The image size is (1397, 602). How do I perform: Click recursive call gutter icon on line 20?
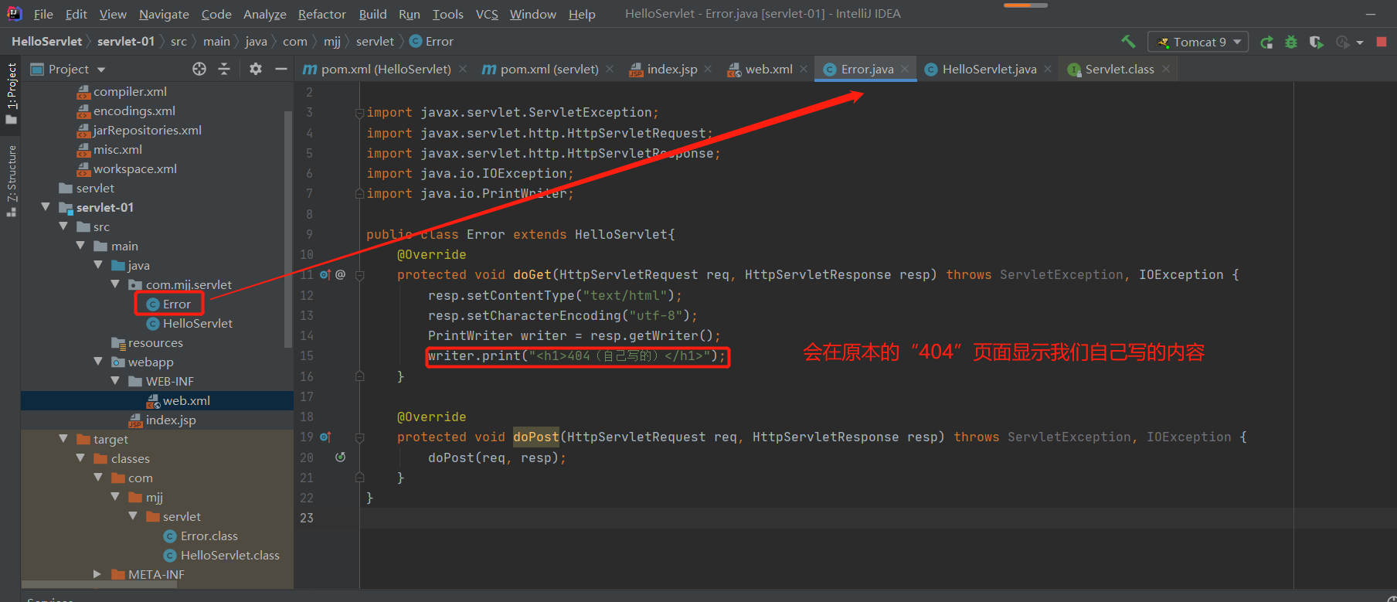pyautogui.click(x=340, y=457)
